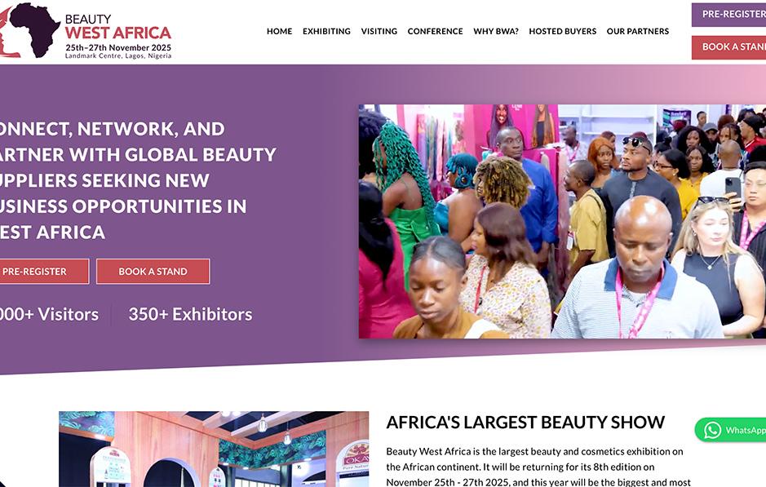
Task: Click the hero headline text
Action: pyautogui.click(x=138, y=180)
